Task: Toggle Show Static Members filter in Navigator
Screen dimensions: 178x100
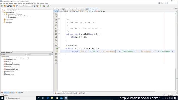Action: pyautogui.click(x=8, y=92)
